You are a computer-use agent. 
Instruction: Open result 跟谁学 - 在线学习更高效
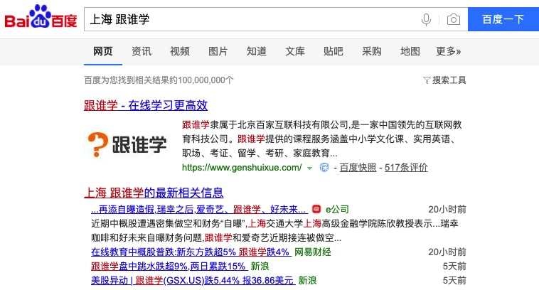(x=146, y=105)
